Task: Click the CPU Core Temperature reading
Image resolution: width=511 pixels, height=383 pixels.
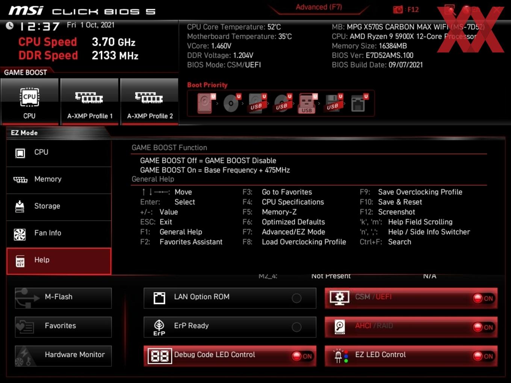Action: [x=234, y=27]
